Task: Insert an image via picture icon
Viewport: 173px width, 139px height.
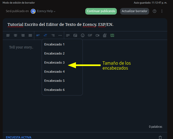Action: 75,36
